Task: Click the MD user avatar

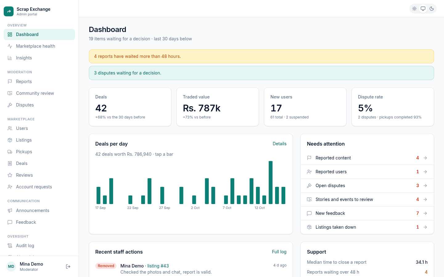Action: coord(11,267)
